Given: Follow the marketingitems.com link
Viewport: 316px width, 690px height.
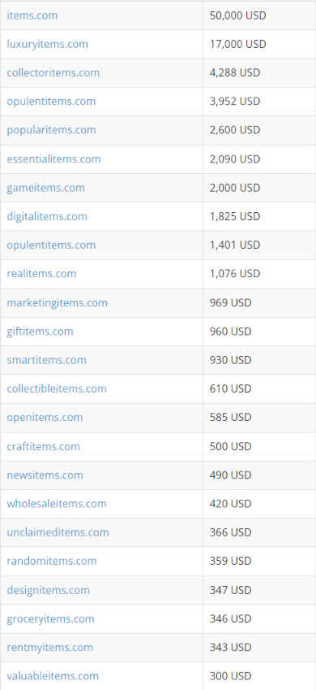Looking at the screenshot, I should (57, 302).
